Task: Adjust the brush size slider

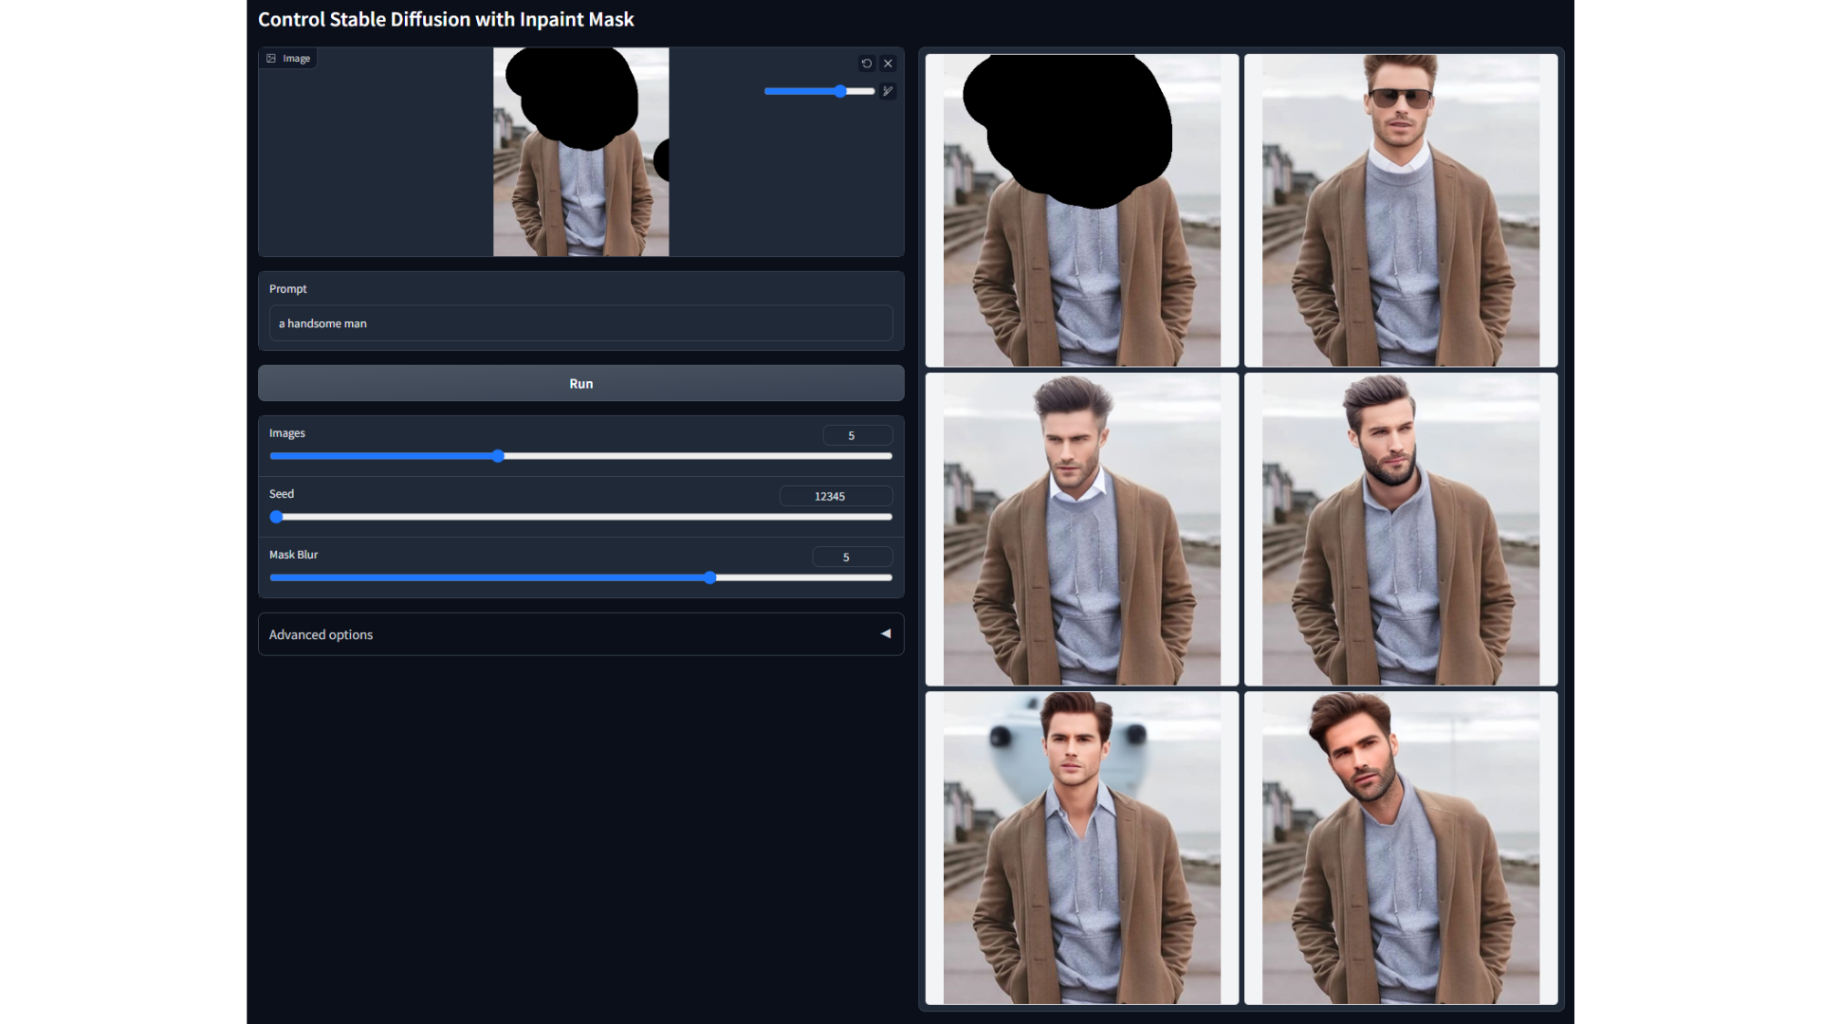Action: 819,91
